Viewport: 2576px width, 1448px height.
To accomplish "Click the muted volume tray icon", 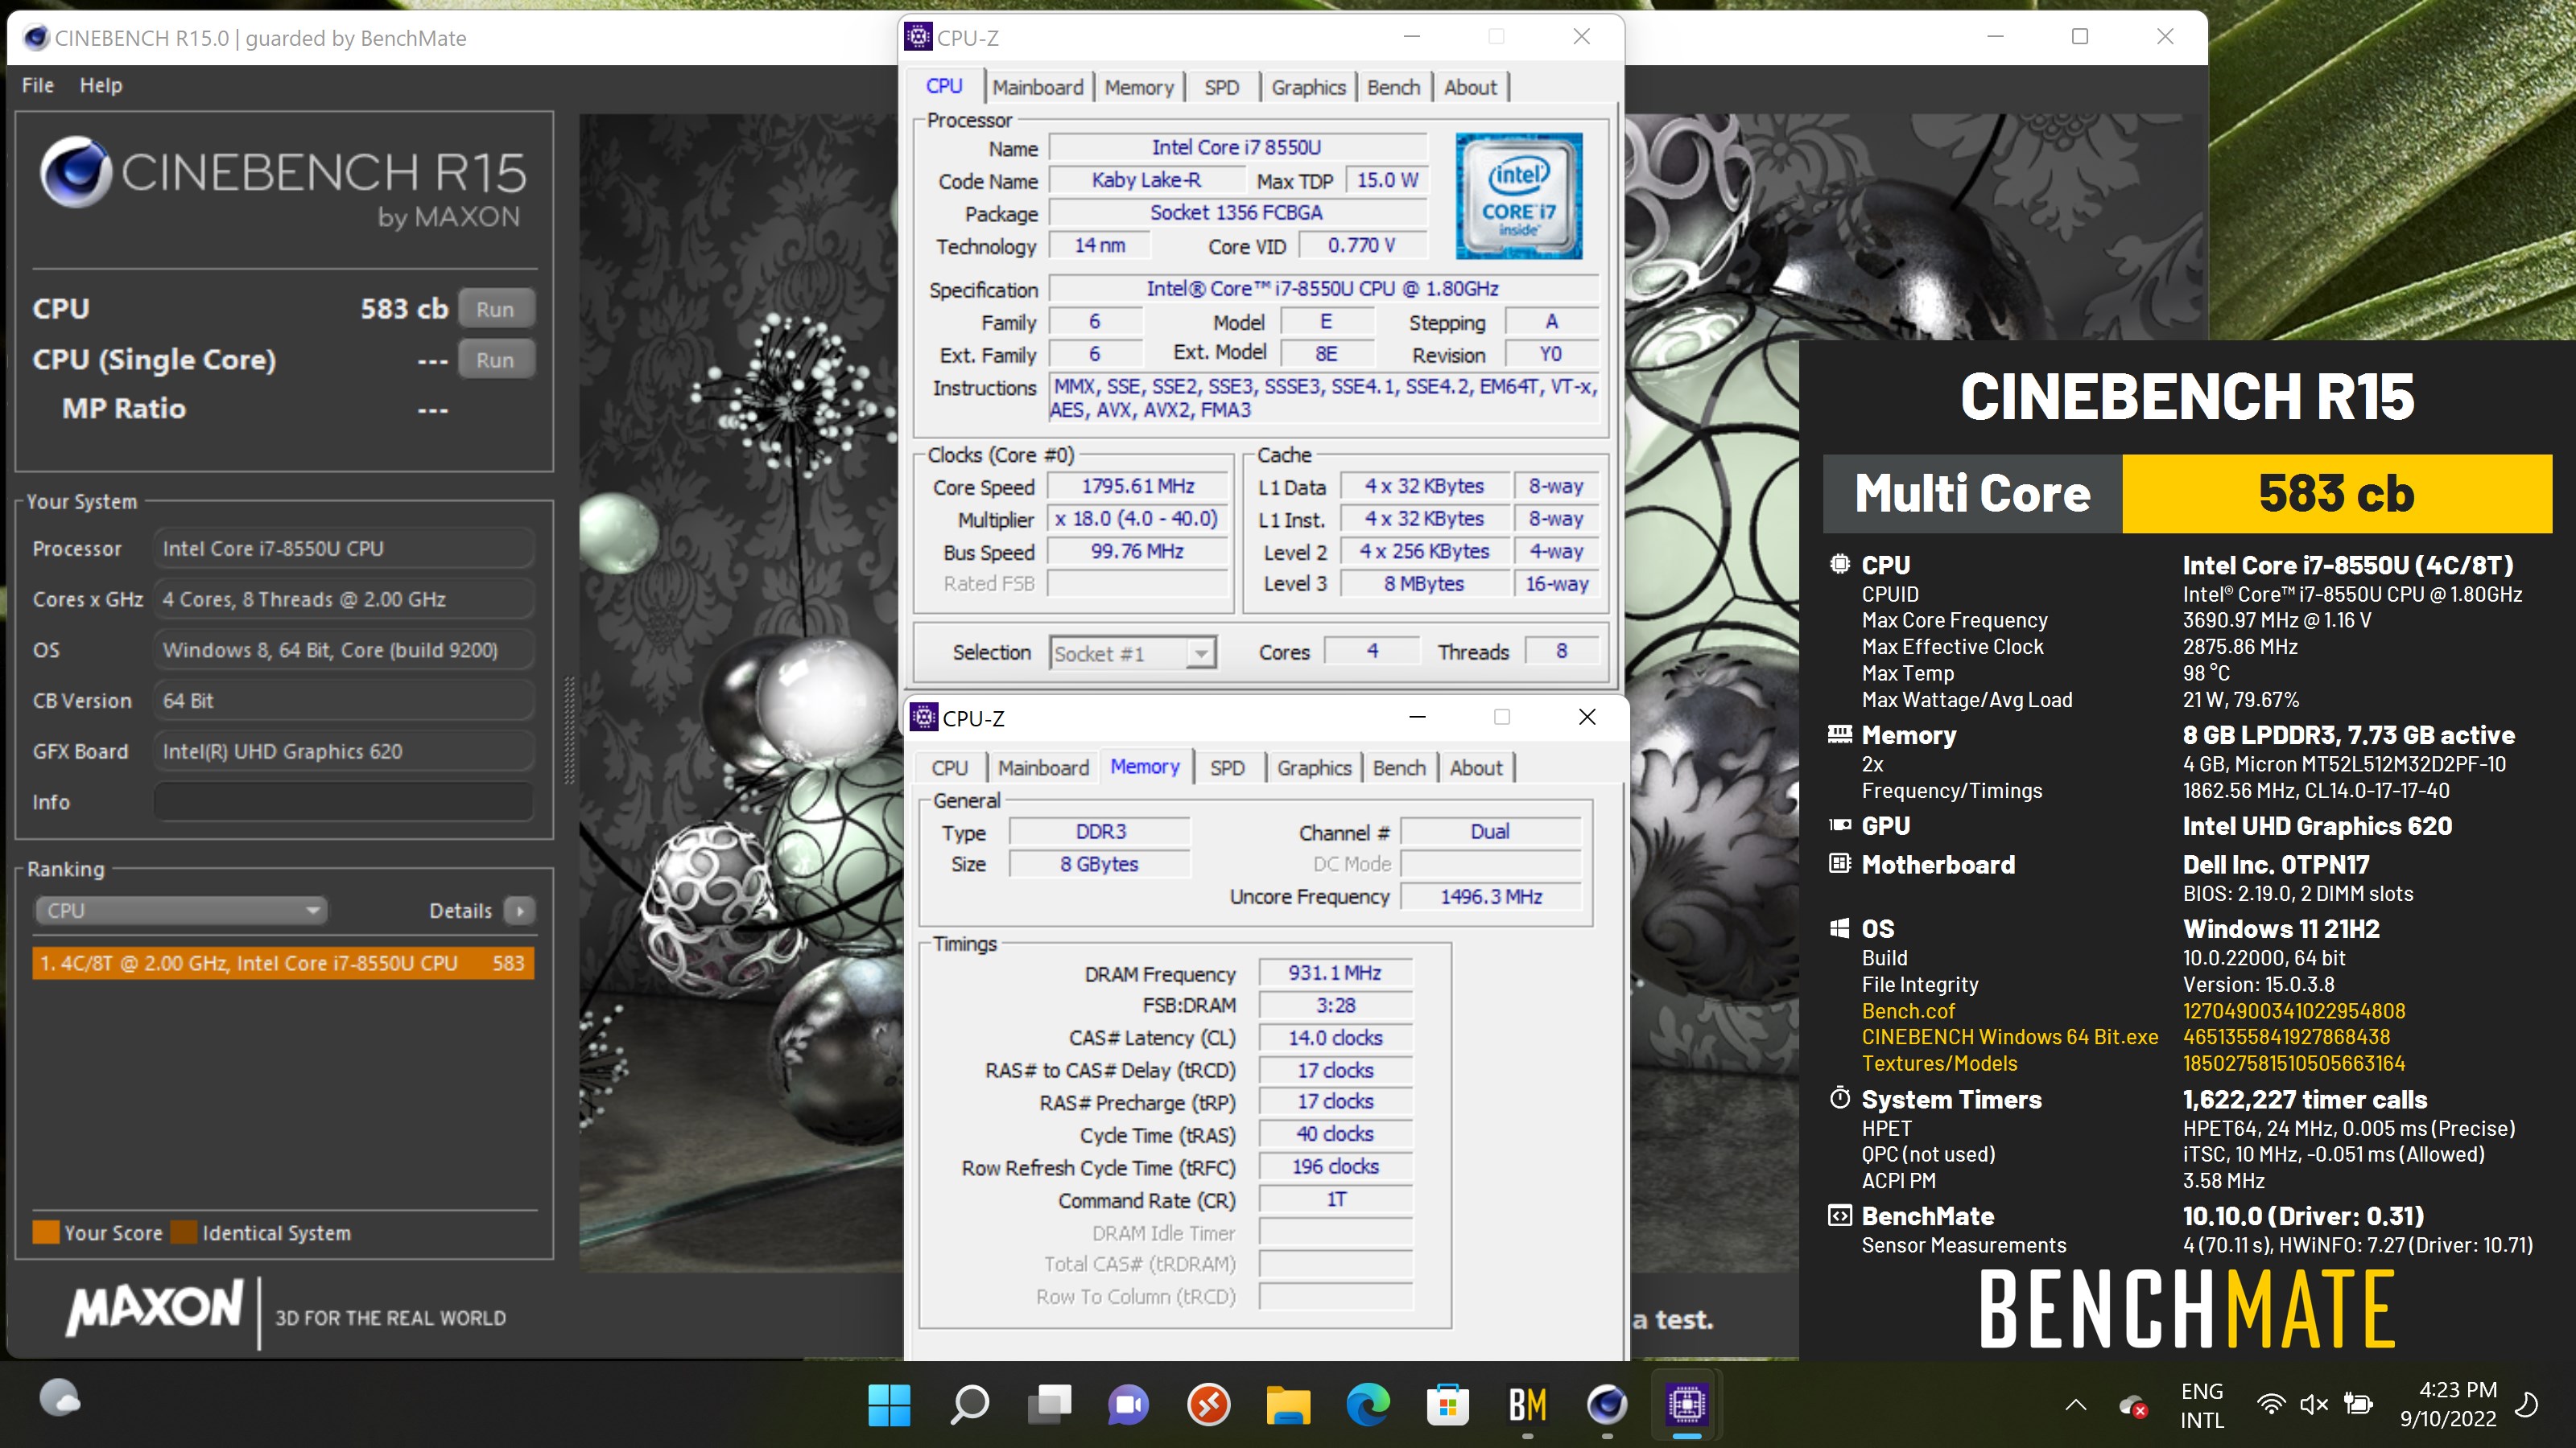I will pos(2314,1405).
